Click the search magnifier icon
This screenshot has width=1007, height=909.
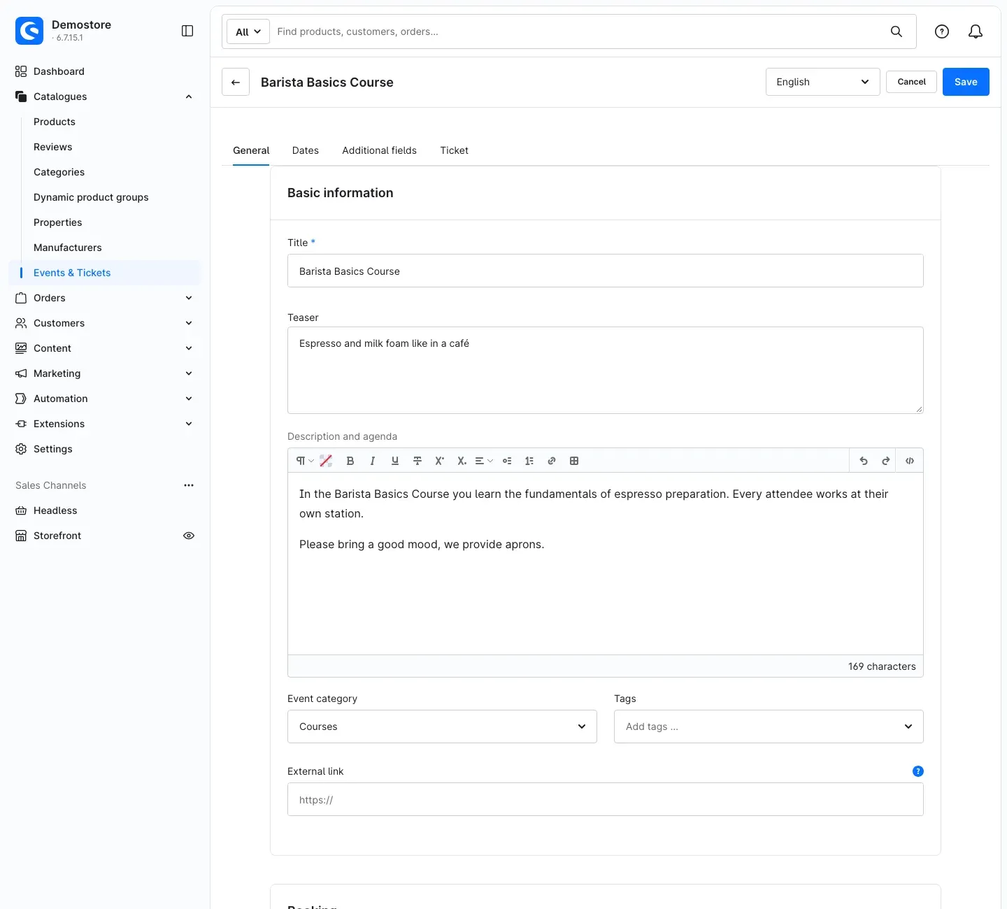(x=897, y=31)
